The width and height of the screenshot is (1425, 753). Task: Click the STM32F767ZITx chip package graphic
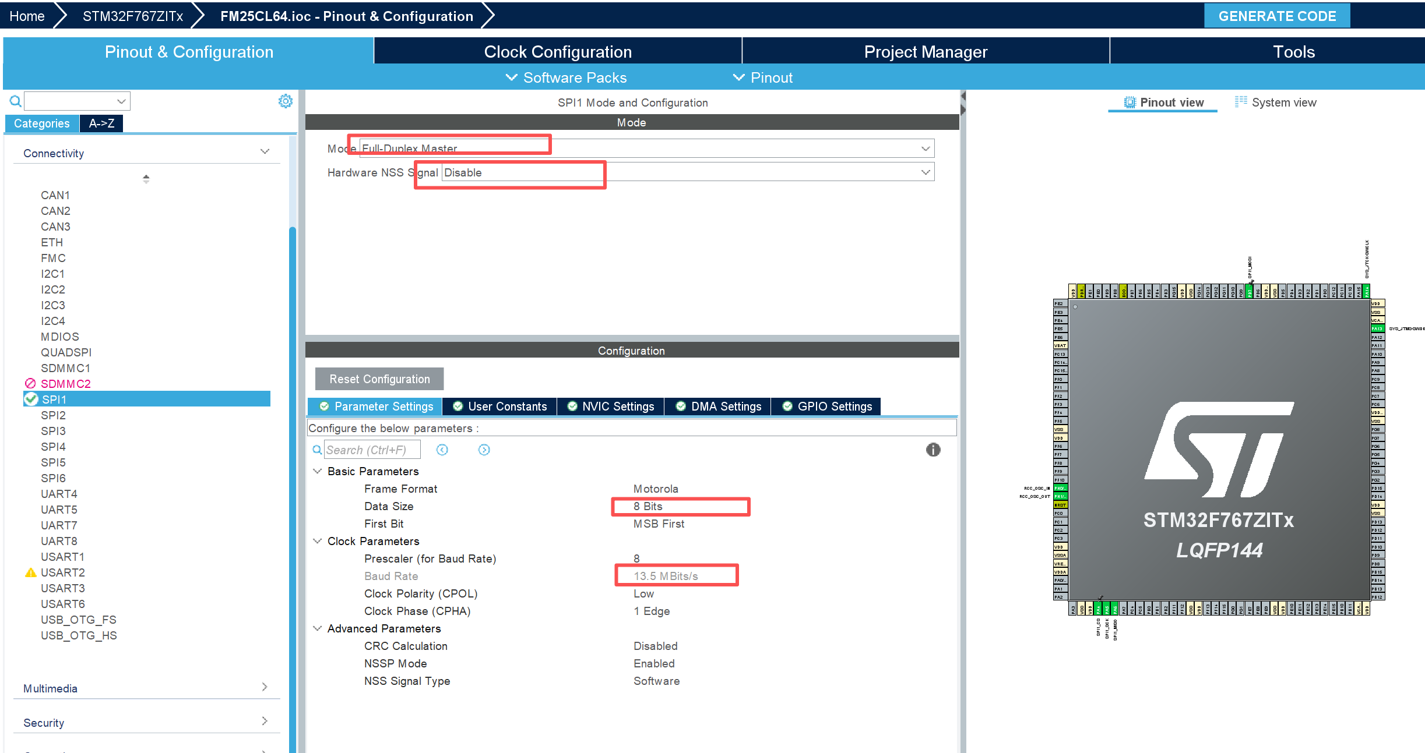coord(1219,450)
